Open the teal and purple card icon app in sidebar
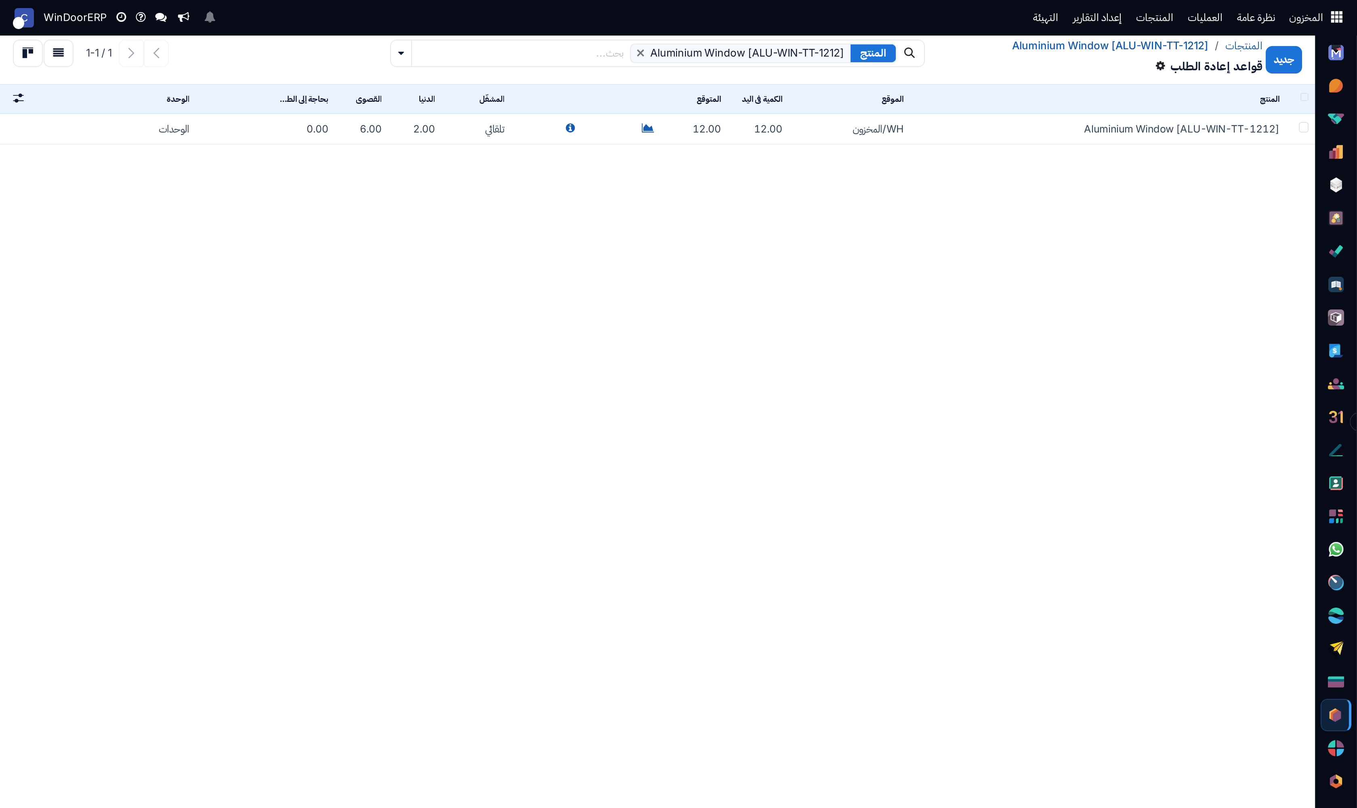Screen dimensions: 1357x808 [x=1336, y=682]
